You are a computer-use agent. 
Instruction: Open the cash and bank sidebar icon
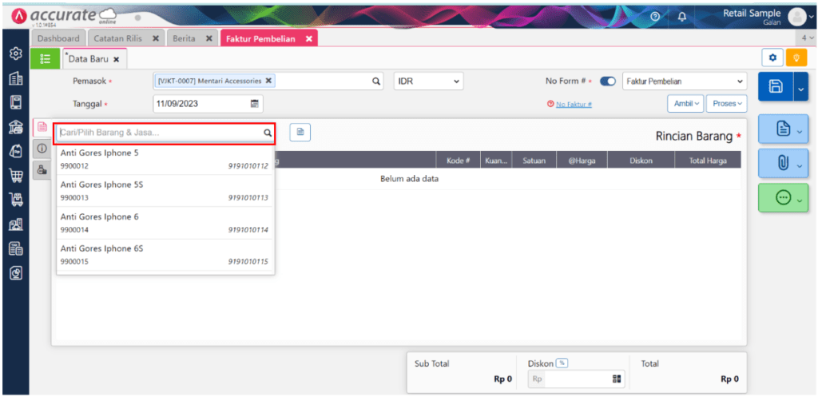click(x=16, y=127)
